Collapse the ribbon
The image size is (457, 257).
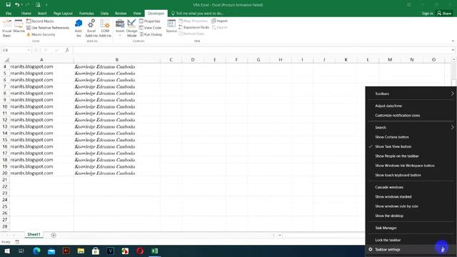click(x=453, y=41)
